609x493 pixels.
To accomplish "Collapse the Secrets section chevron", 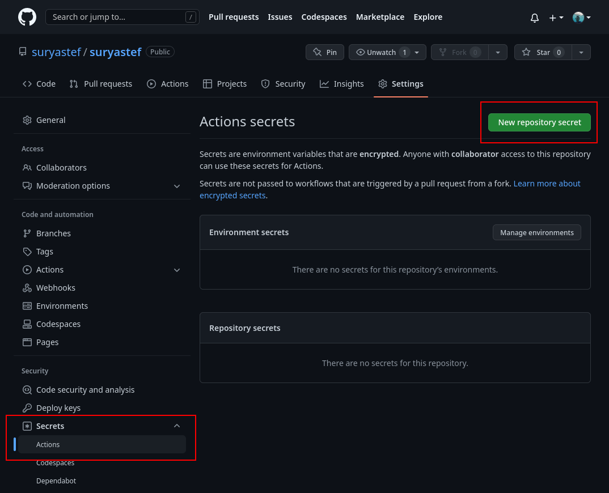I will [x=177, y=426].
